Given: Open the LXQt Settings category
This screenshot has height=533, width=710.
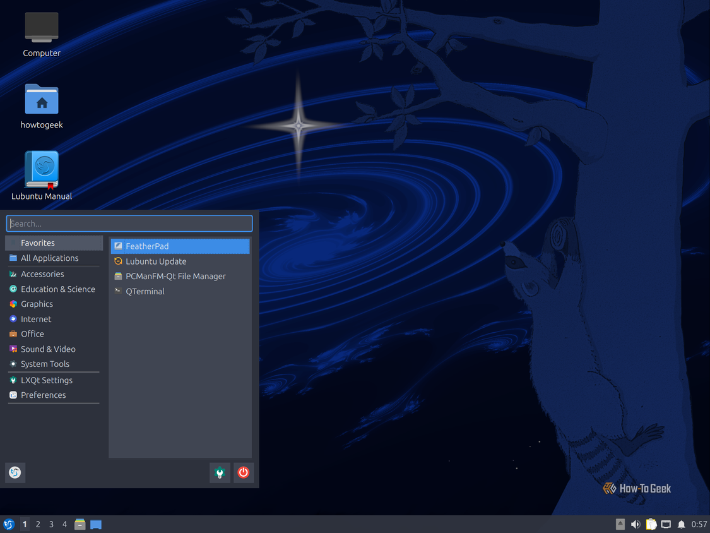Looking at the screenshot, I should click(x=54, y=380).
